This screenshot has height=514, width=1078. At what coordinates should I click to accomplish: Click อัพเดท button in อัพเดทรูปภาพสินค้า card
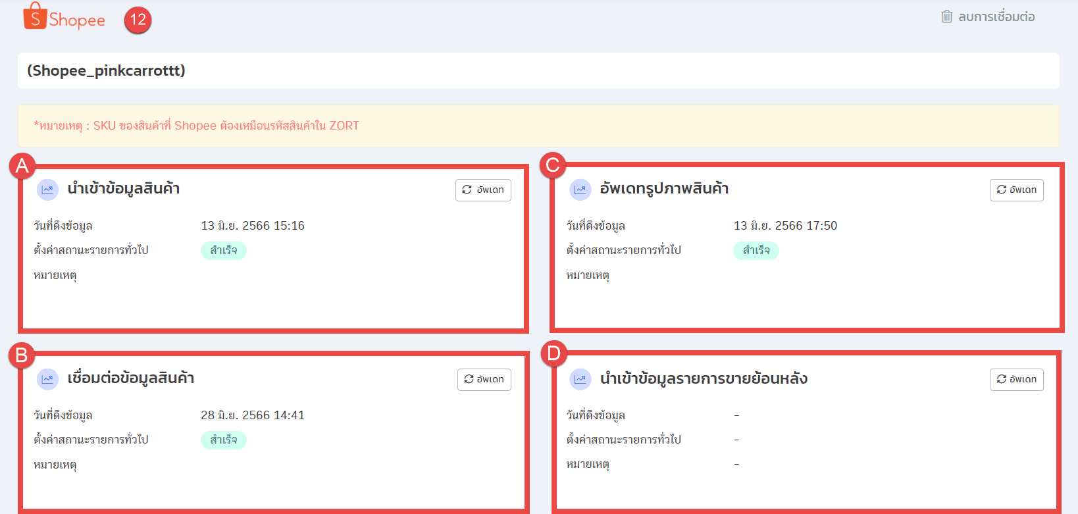(1017, 190)
